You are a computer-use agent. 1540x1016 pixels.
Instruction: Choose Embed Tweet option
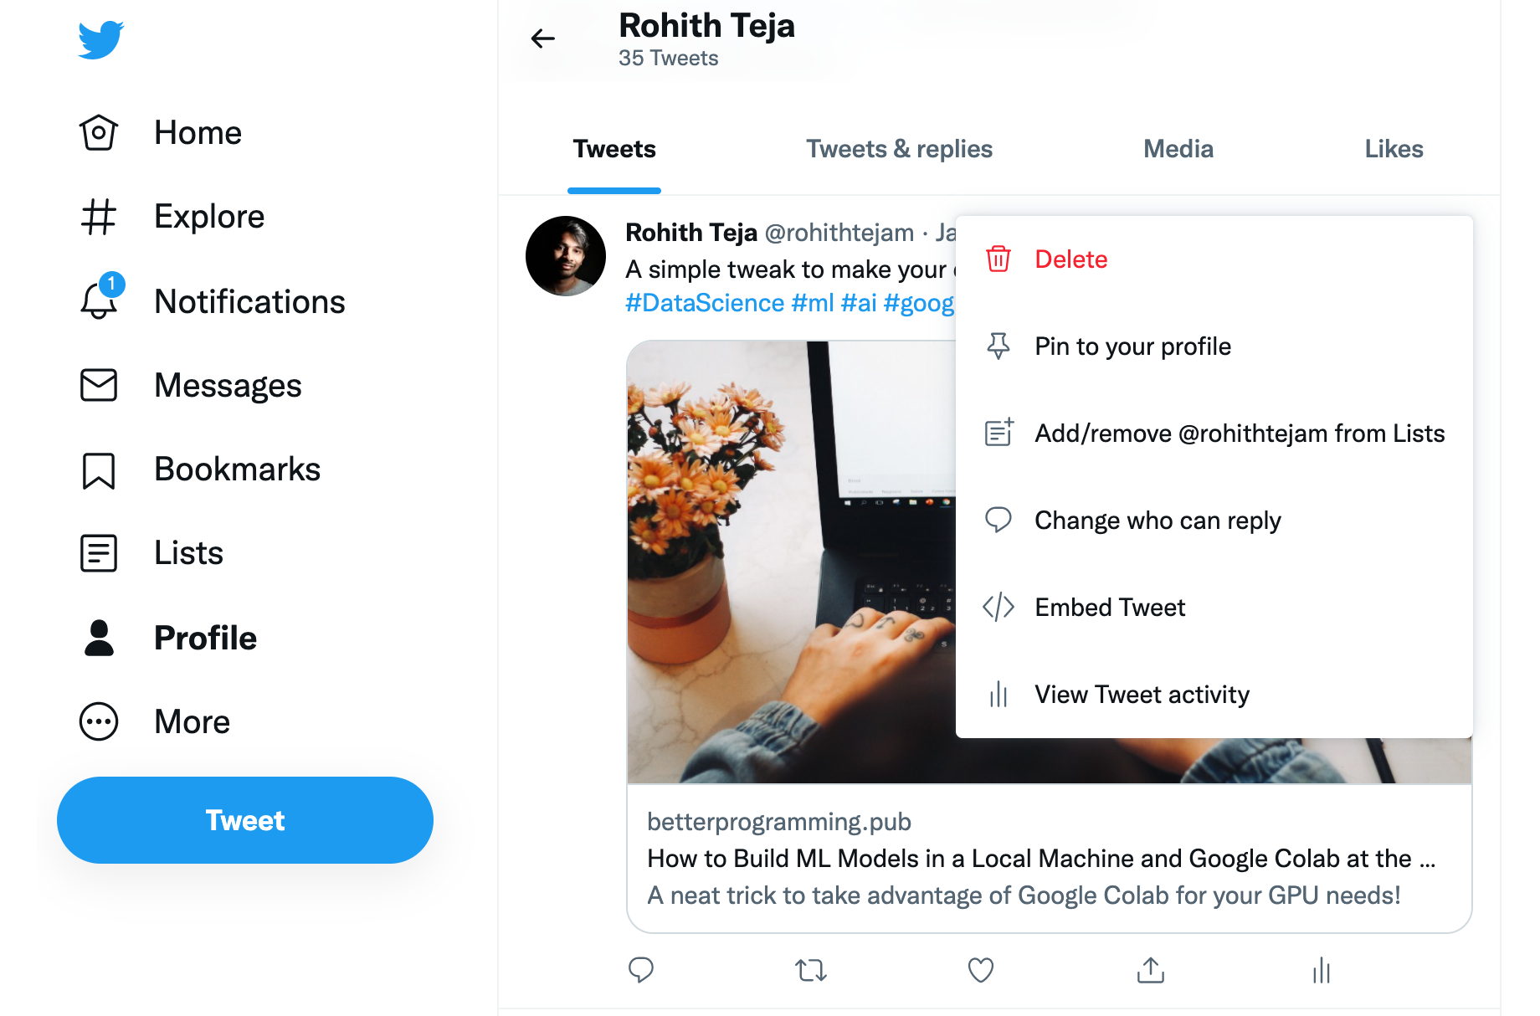click(x=1110, y=608)
